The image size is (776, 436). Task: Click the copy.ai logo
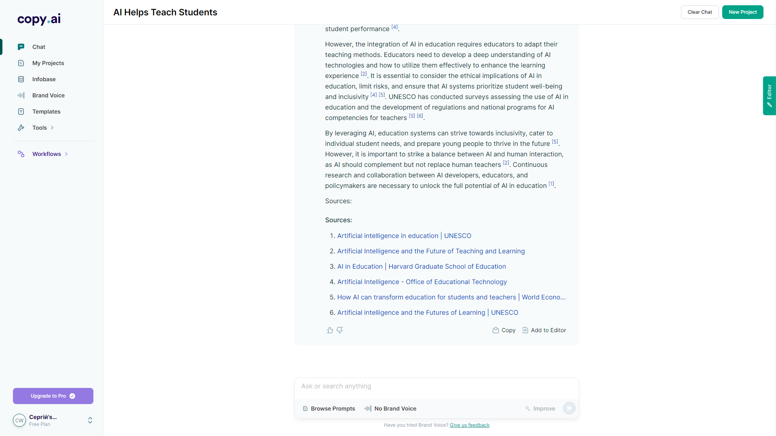pos(39,19)
